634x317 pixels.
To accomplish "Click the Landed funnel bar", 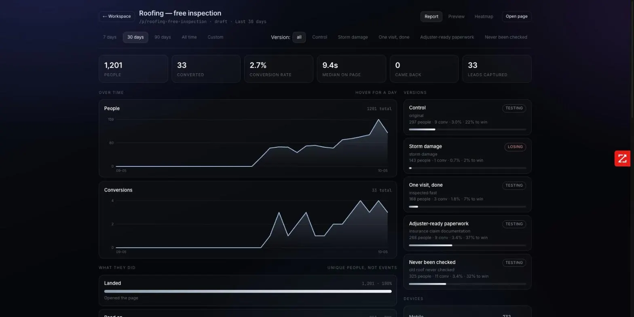I will coord(248,291).
